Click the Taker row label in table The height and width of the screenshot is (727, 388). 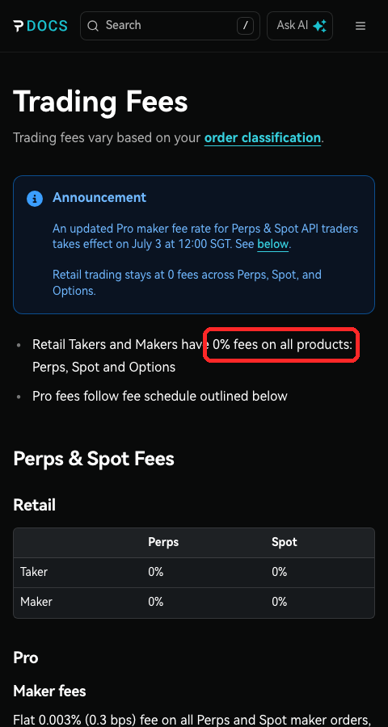coord(34,572)
